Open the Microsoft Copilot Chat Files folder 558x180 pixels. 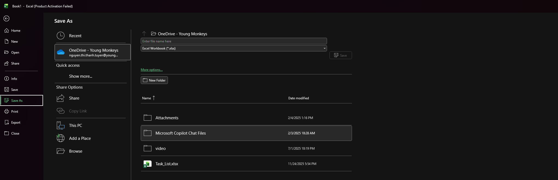[181, 133]
